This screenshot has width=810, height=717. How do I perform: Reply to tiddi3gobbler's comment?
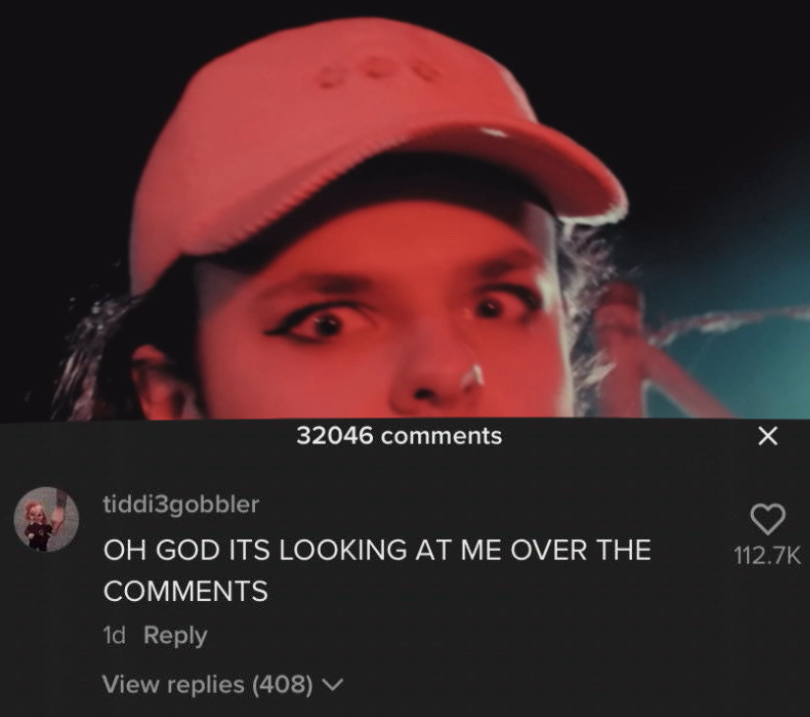(x=175, y=635)
